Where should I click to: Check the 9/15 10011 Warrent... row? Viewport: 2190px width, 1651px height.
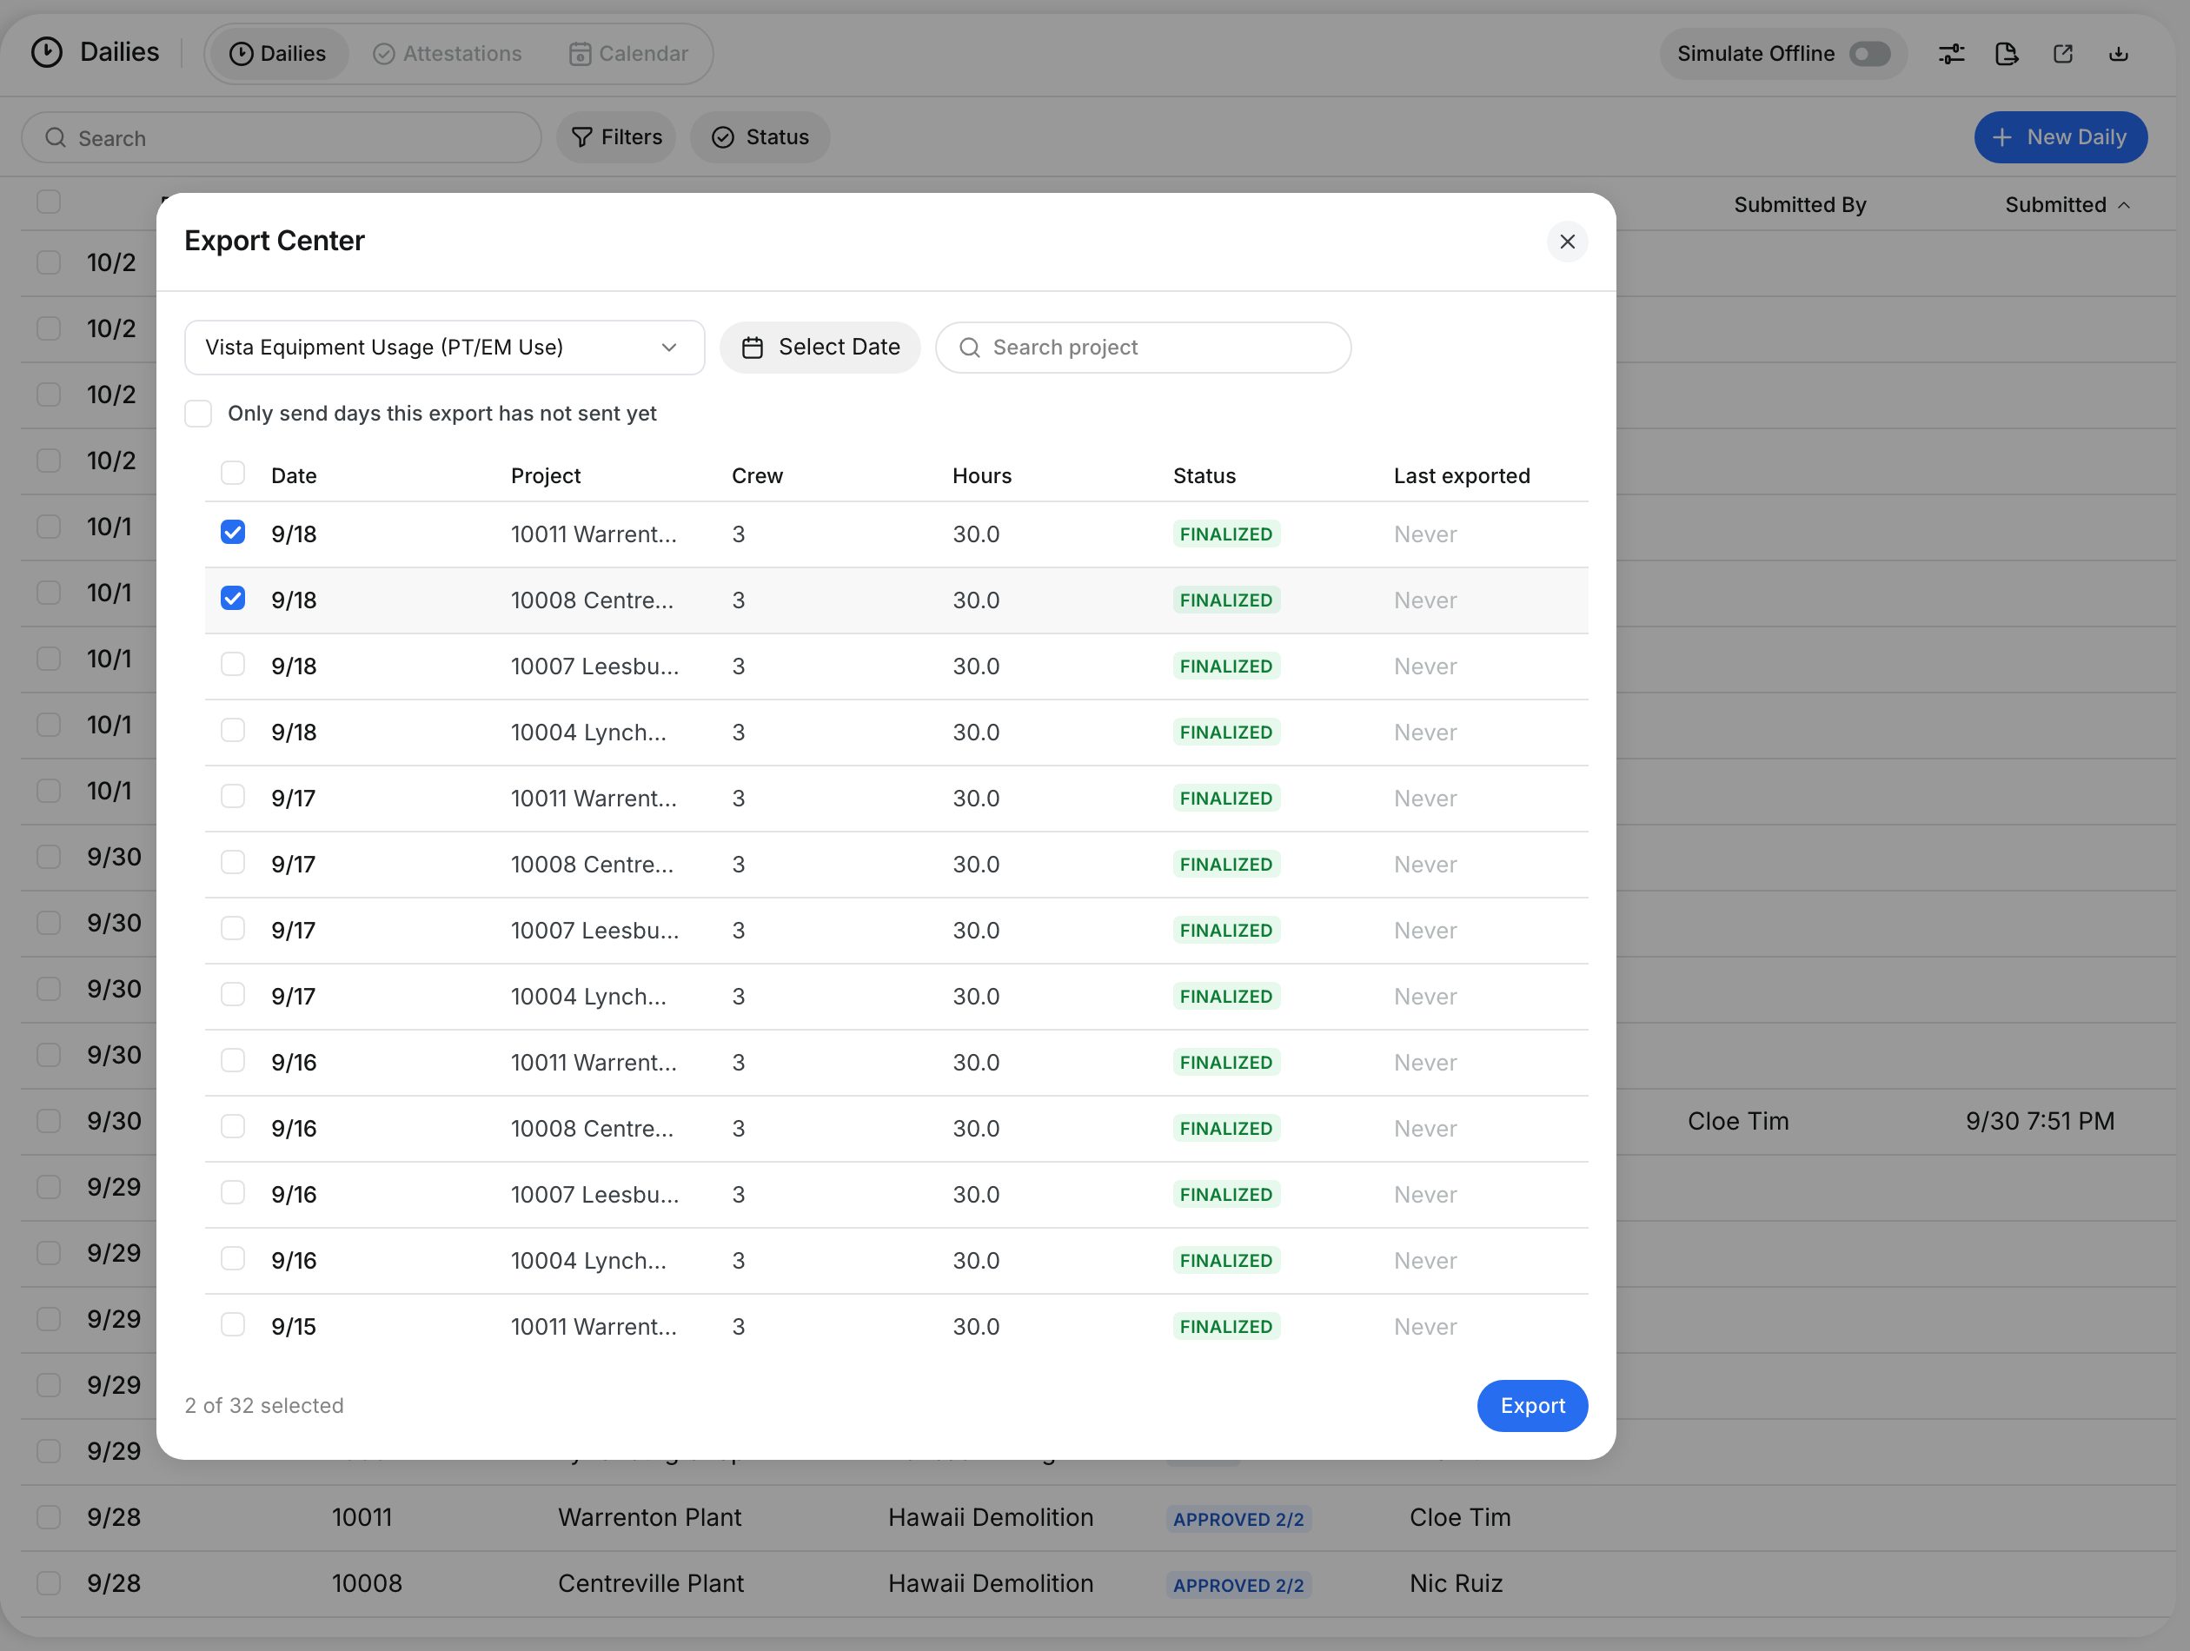233,1325
